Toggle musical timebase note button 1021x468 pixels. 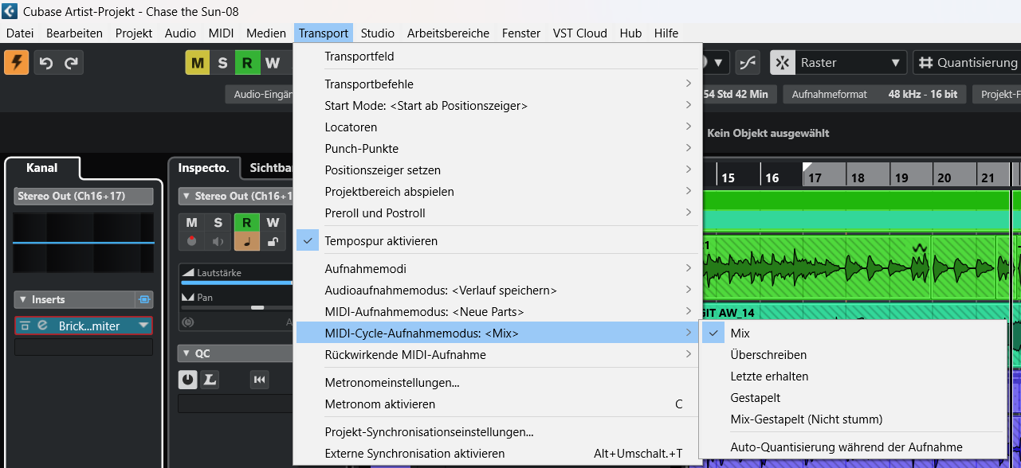[247, 241]
